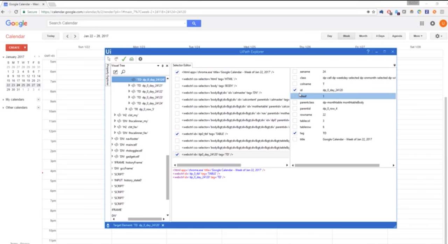Image resolution: width=448 pixels, height=244 pixels.
Task: Clear the Target Element with its X
Action: 163,225
